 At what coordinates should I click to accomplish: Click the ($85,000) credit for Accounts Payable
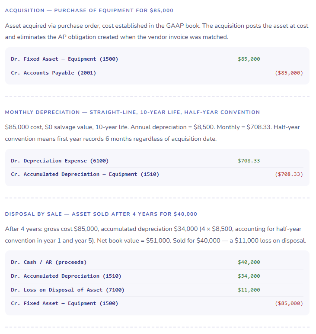(289, 73)
